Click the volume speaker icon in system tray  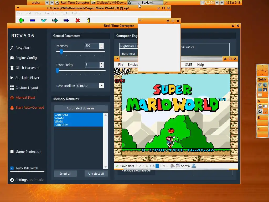coord(212,3)
